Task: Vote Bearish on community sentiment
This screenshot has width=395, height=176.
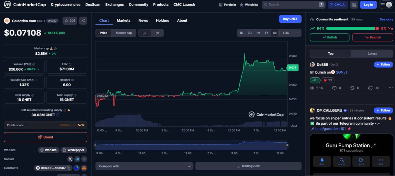Action: tap(373, 37)
